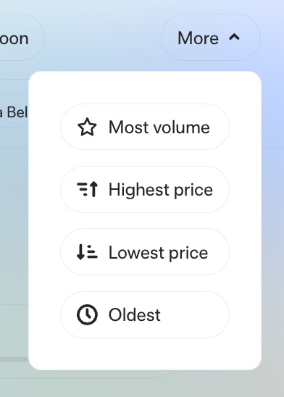Screen dimensions: 284x397
Task: Sort results by Most volume
Action: [145, 127]
